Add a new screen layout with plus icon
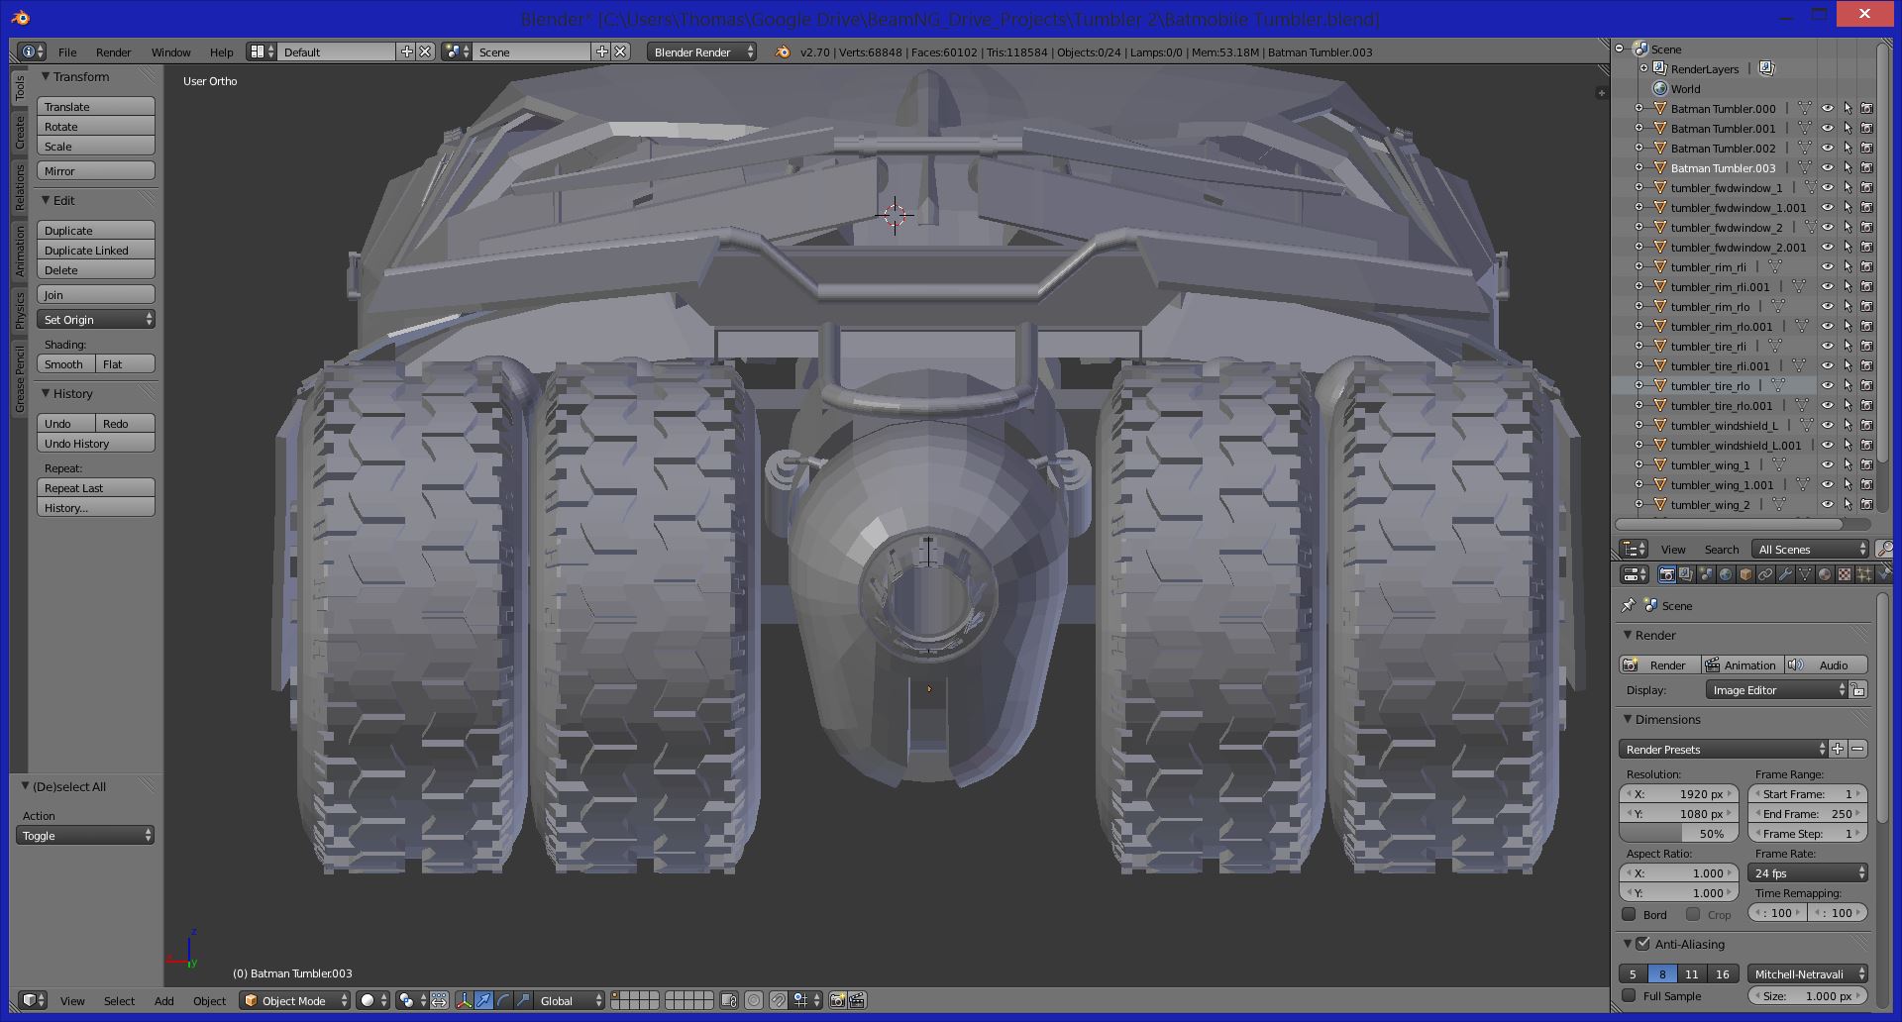This screenshot has width=1902, height=1022. pos(406,51)
